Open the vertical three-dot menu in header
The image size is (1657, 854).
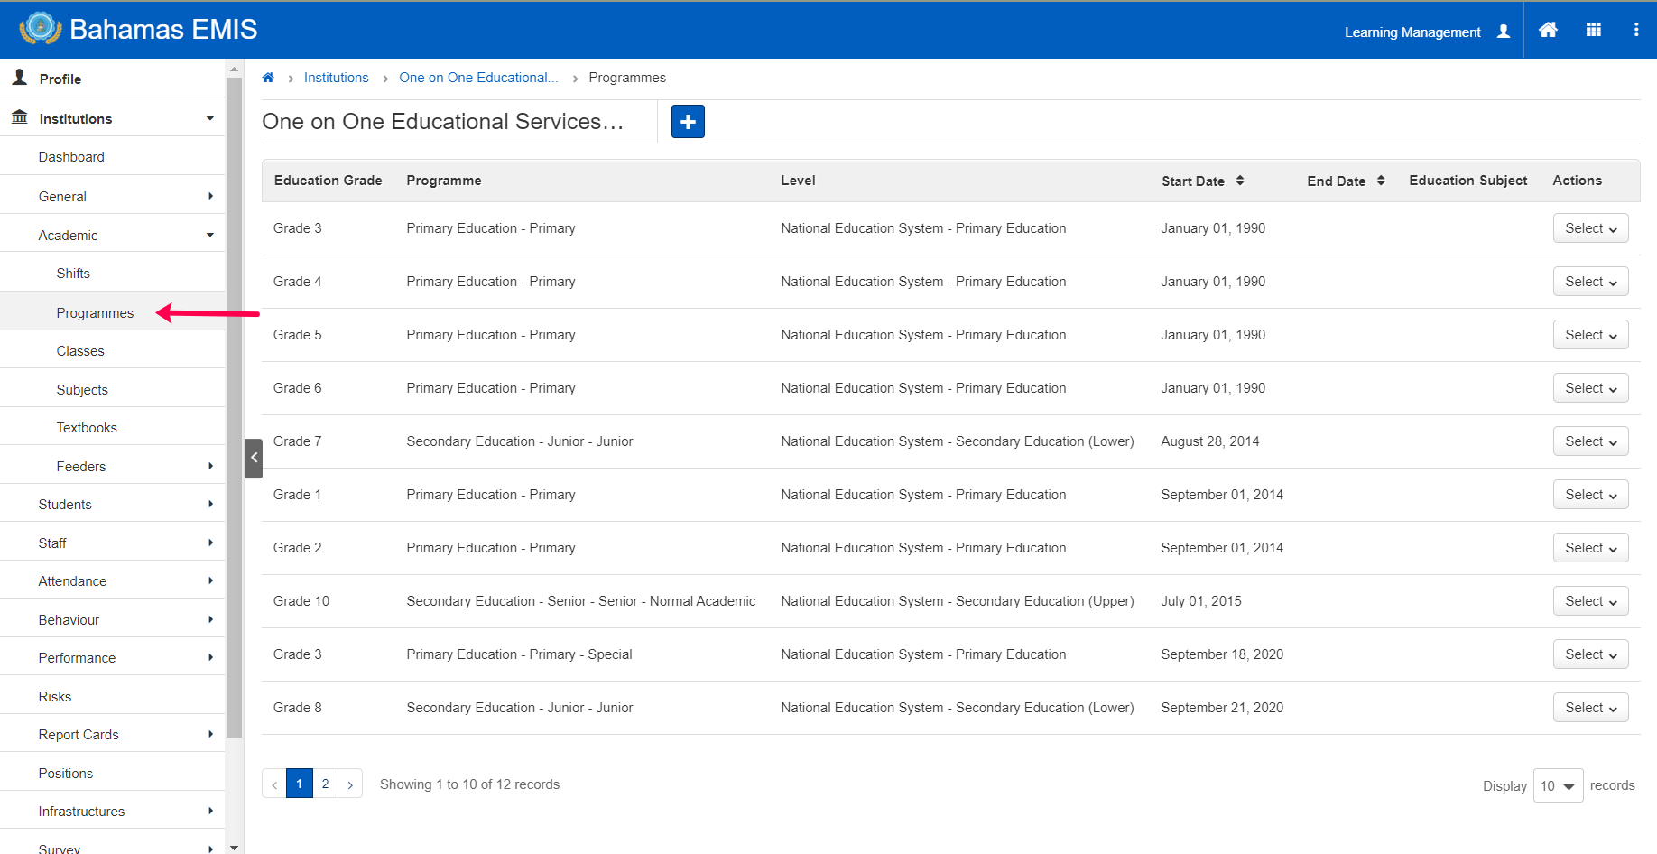[x=1636, y=30]
